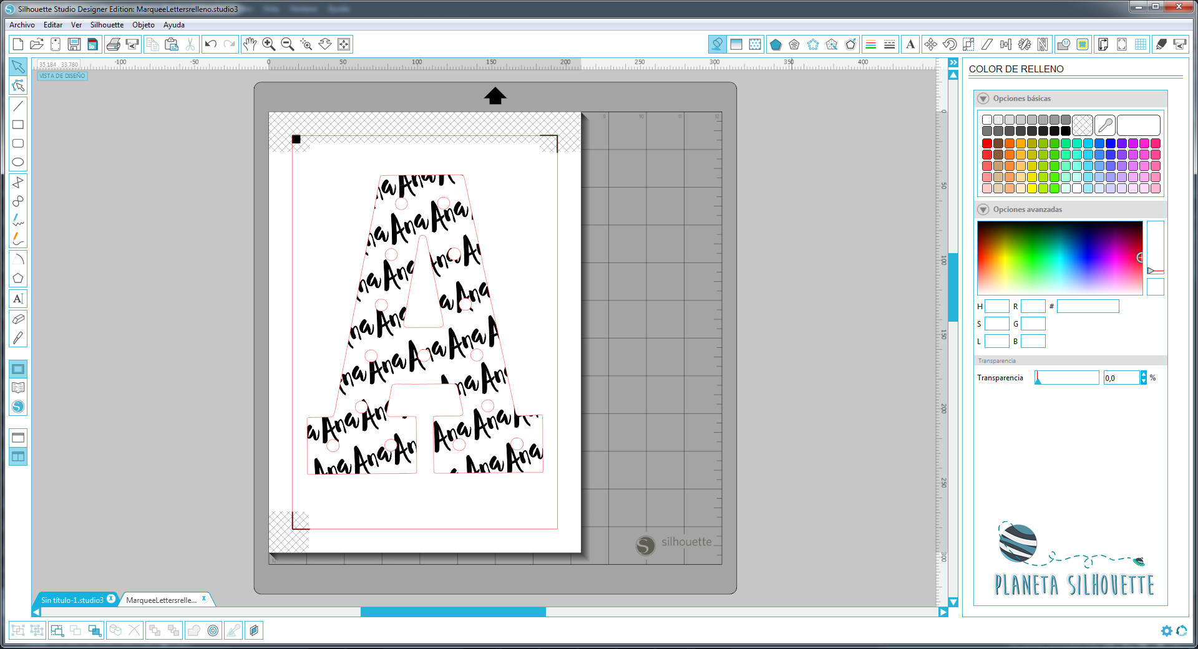Open preferences with the gear icon
Screen dimensions: 1198x649
click(1166, 631)
